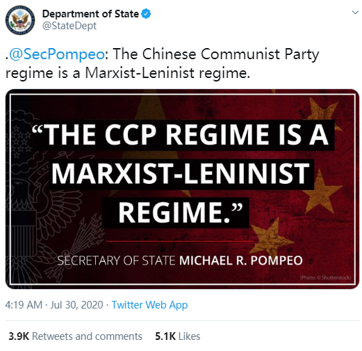Click the "MARXIST-LENINIST" line in the image

click(x=181, y=173)
